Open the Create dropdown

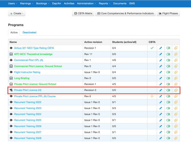17,13
